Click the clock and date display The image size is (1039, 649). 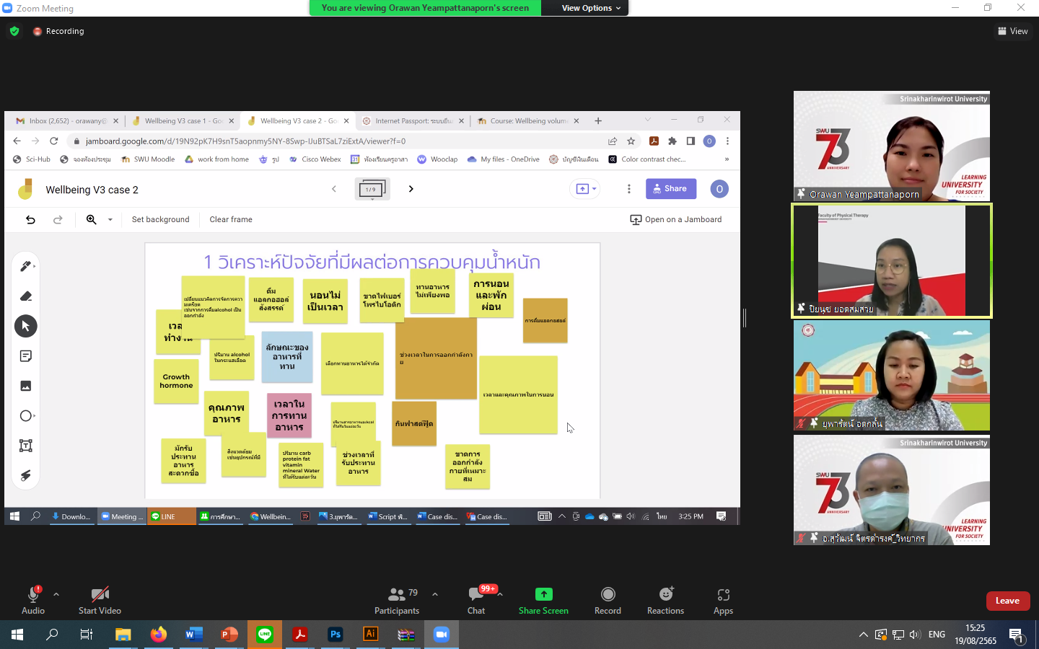tap(976, 635)
